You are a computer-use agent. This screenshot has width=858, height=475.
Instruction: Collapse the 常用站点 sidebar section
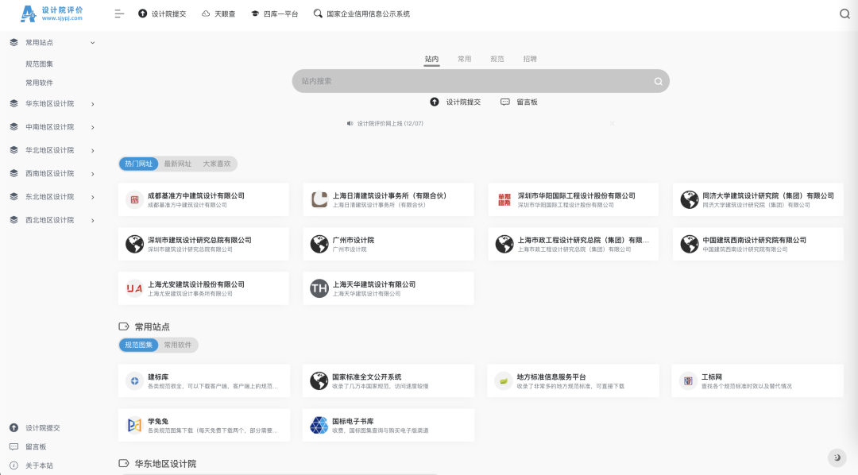coord(92,43)
